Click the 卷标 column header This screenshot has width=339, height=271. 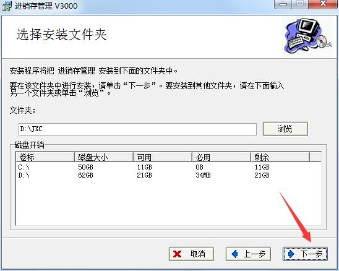pyautogui.click(x=45, y=157)
